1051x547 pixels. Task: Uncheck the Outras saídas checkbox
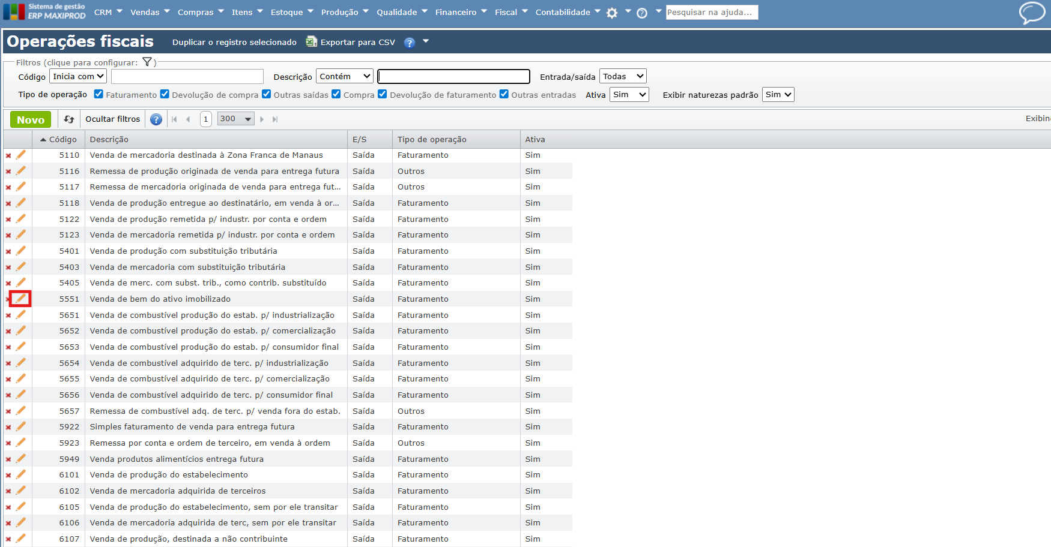(267, 94)
